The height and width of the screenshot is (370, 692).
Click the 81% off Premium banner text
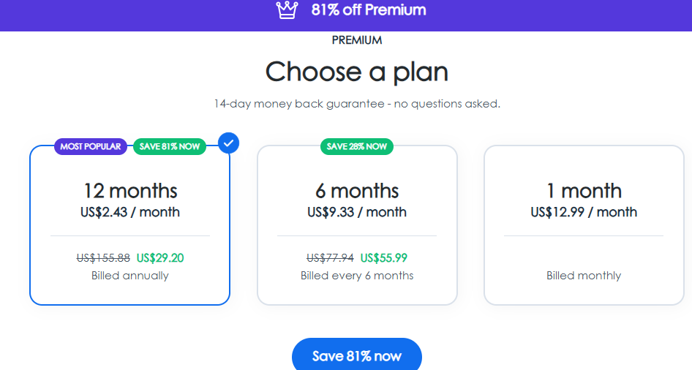coord(368,10)
